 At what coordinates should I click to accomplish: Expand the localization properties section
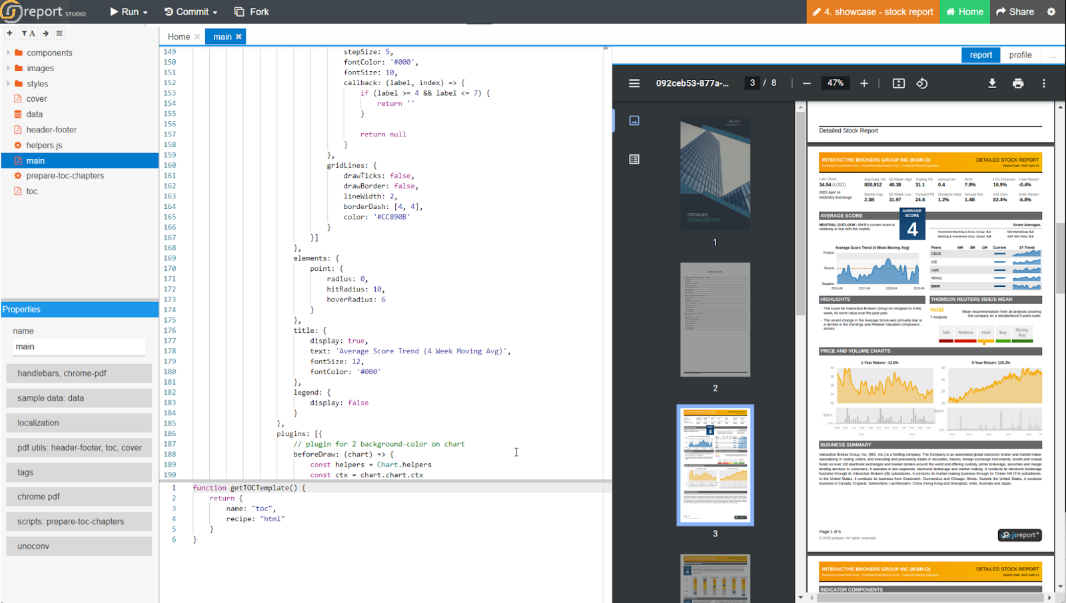click(79, 423)
